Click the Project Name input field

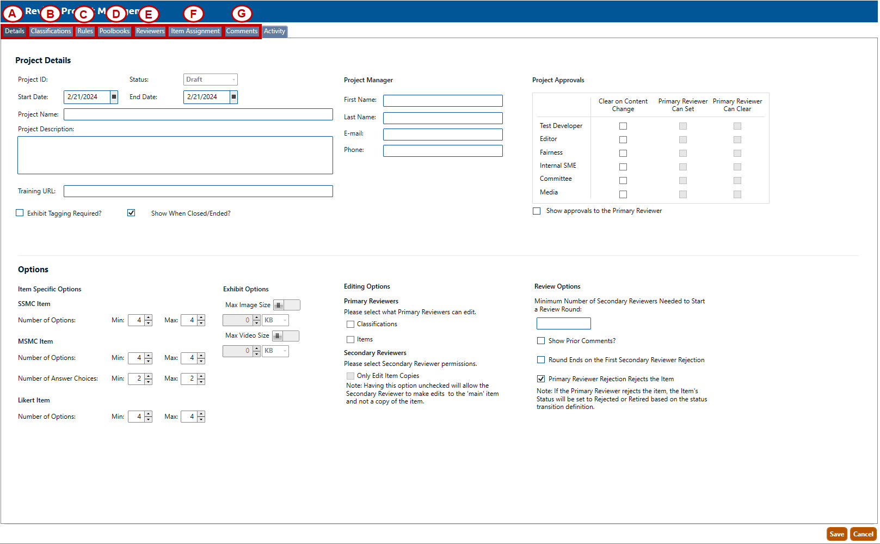[x=198, y=114]
